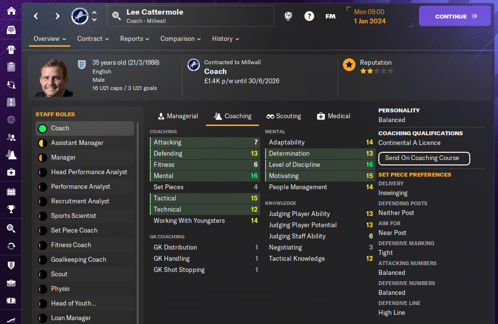
Task: Open the Inbox tray icon
Action: point(11,30)
